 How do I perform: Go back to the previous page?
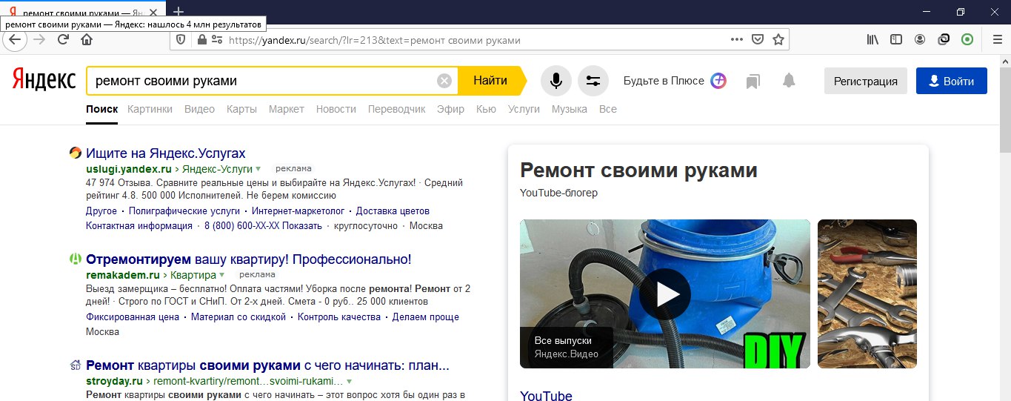(x=14, y=39)
